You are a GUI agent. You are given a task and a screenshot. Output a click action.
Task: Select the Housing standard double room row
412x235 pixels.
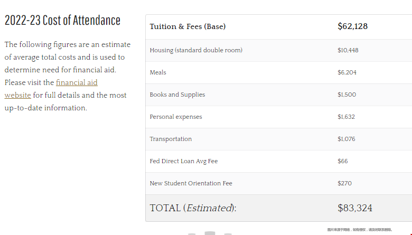(279, 50)
